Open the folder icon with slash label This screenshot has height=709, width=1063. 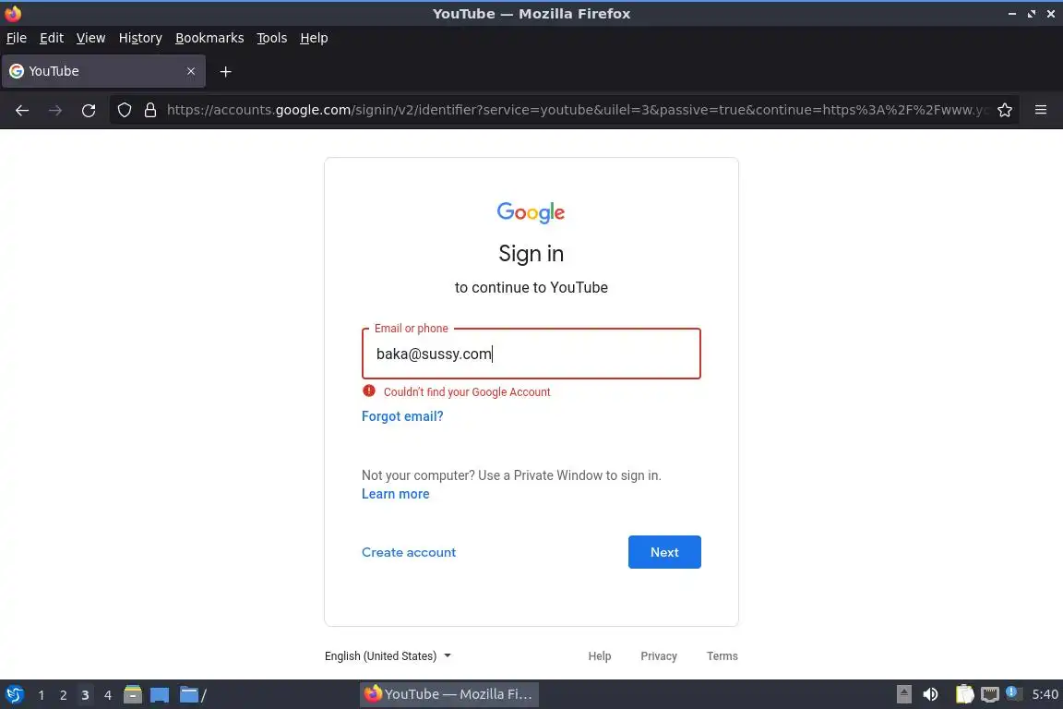coord(193,695)
